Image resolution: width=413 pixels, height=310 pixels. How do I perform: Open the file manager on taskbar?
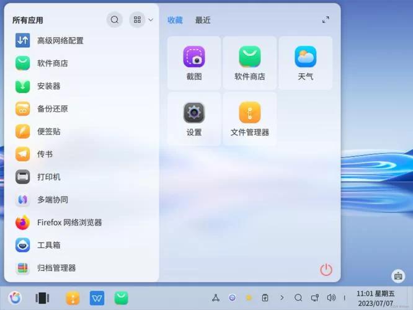point(73,298)
